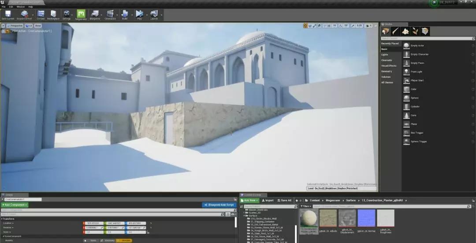Click the Cube shape icon

pyautogui.click(x=406, y=89)
